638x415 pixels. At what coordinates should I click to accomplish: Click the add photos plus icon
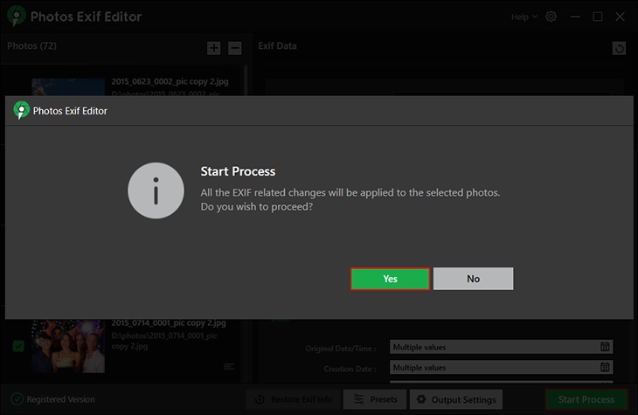[x=214, y=48]
